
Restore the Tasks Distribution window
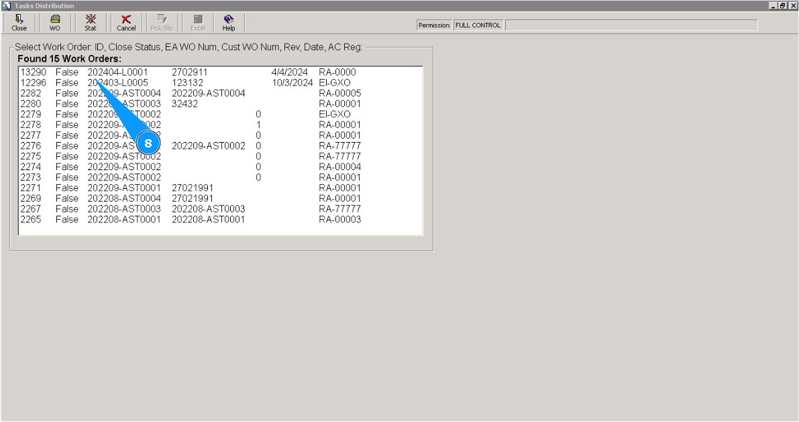click(783, 5)
